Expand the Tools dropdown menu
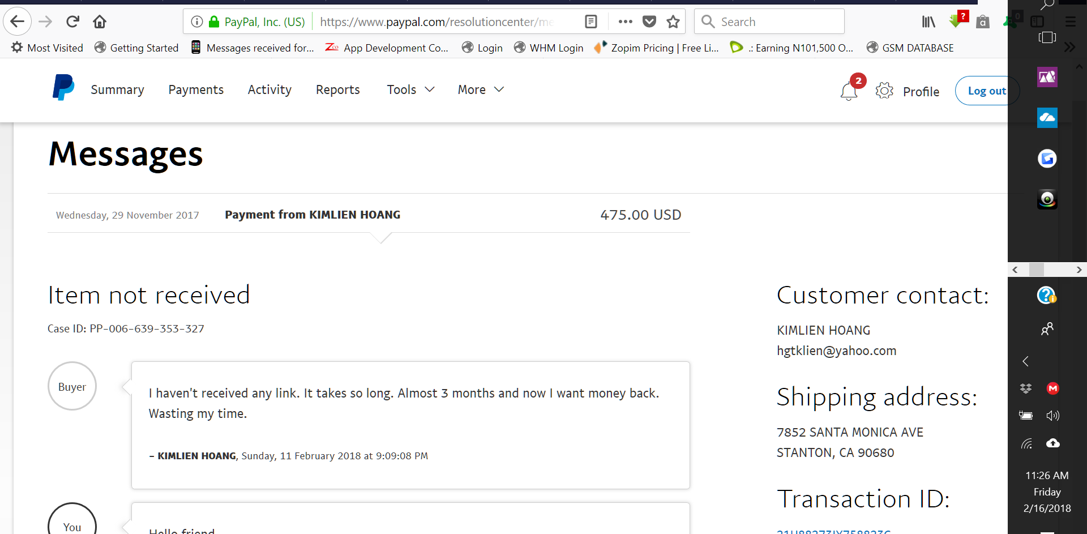This screenshot has width=1087, height=534. (x=410, y=89)
